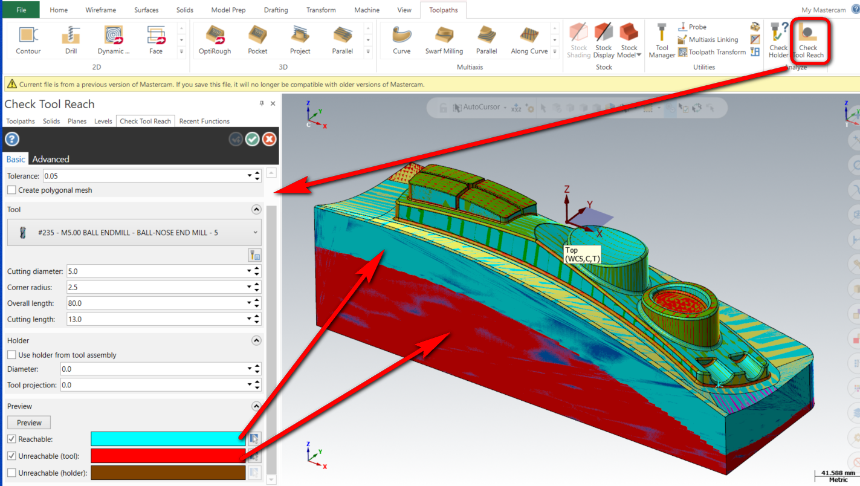Pin the Check Tool Reach panel

pyautogui.click(x=262, y=103)
